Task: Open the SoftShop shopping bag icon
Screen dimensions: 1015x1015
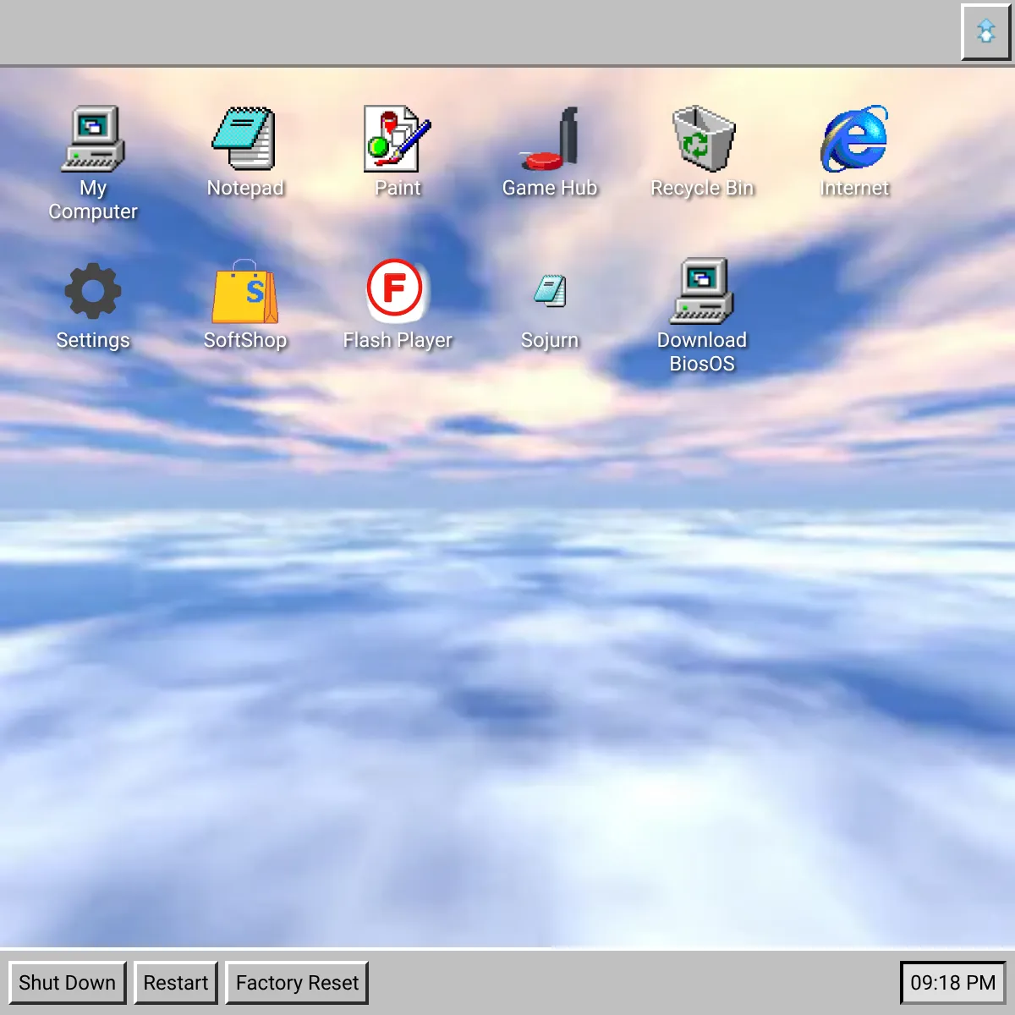Action: click(244, 291)
